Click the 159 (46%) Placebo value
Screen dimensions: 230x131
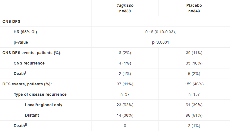coord(194,84)
